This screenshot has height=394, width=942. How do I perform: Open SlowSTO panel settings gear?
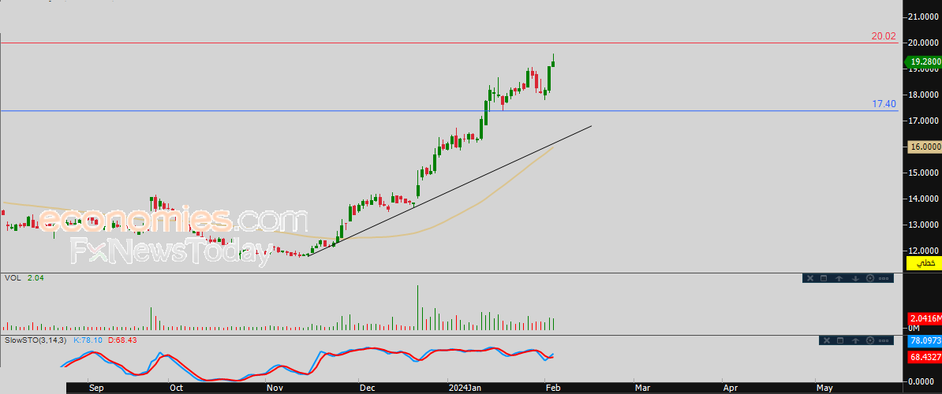870,340
